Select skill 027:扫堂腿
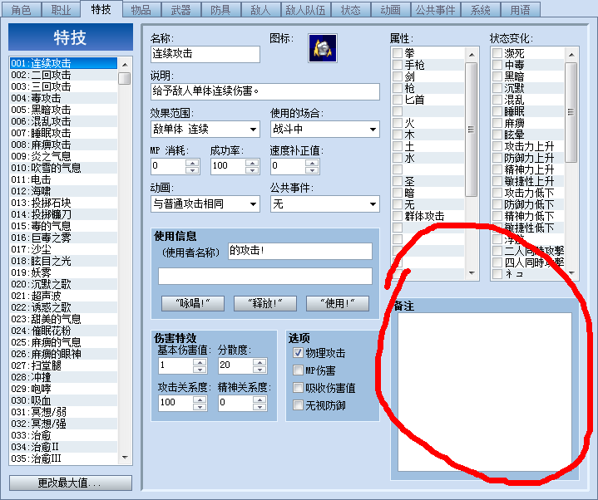 pos(63,366)
